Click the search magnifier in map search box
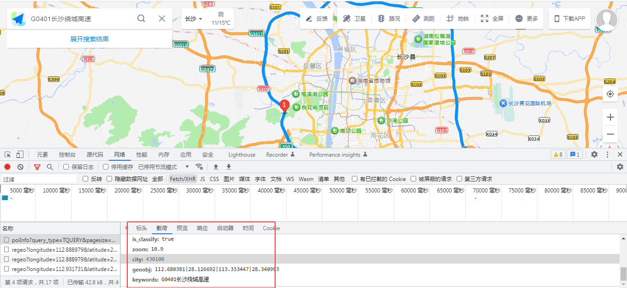627x288 pixels. [x=141, y=18]
